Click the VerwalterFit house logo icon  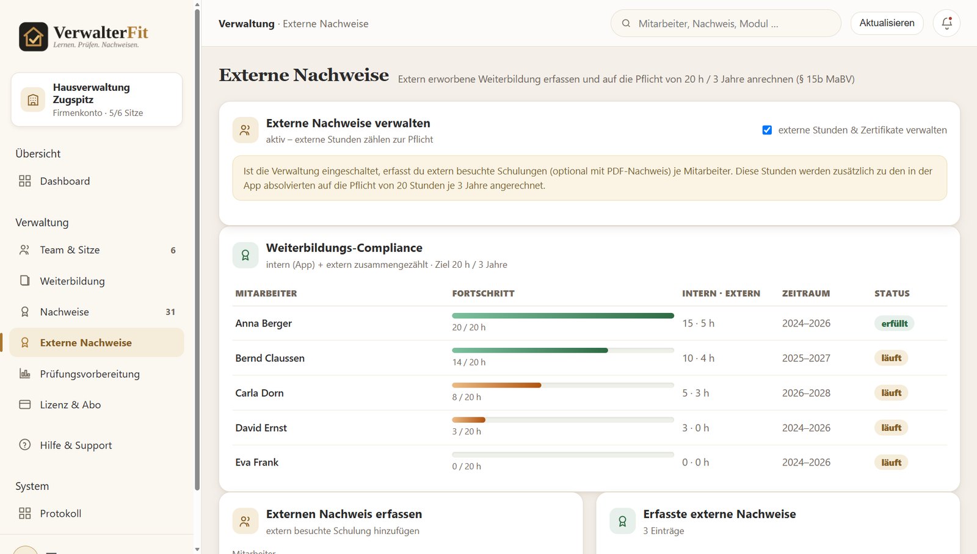(34, 37)
